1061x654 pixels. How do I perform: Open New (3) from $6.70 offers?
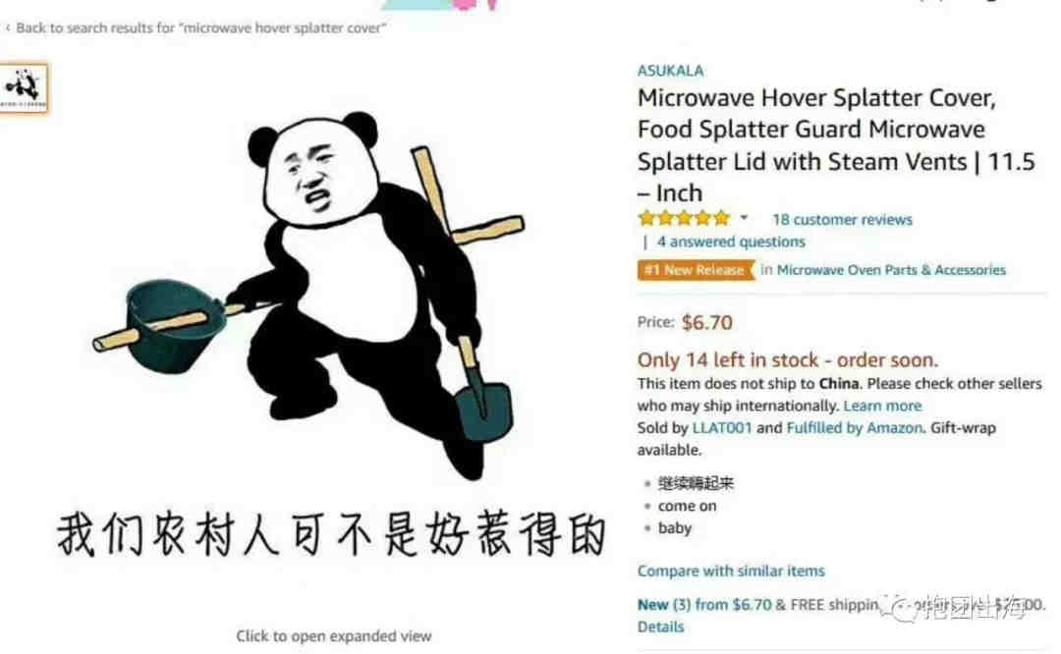tap(704, 605)
